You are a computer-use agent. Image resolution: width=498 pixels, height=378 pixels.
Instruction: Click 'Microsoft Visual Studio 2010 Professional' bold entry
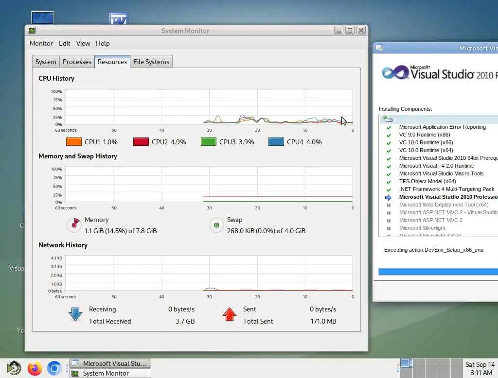(x=448, y=197)
